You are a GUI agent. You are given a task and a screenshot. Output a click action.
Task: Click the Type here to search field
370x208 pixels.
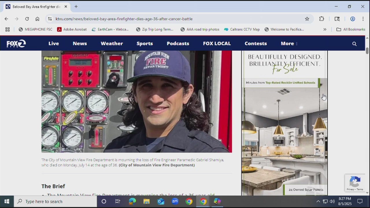click(55, 201)
